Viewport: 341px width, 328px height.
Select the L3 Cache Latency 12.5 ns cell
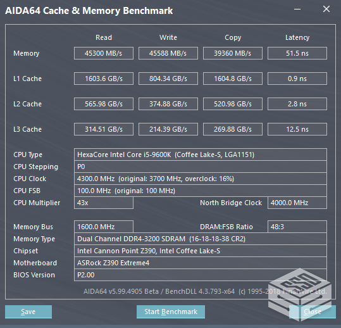click(297, 129)
